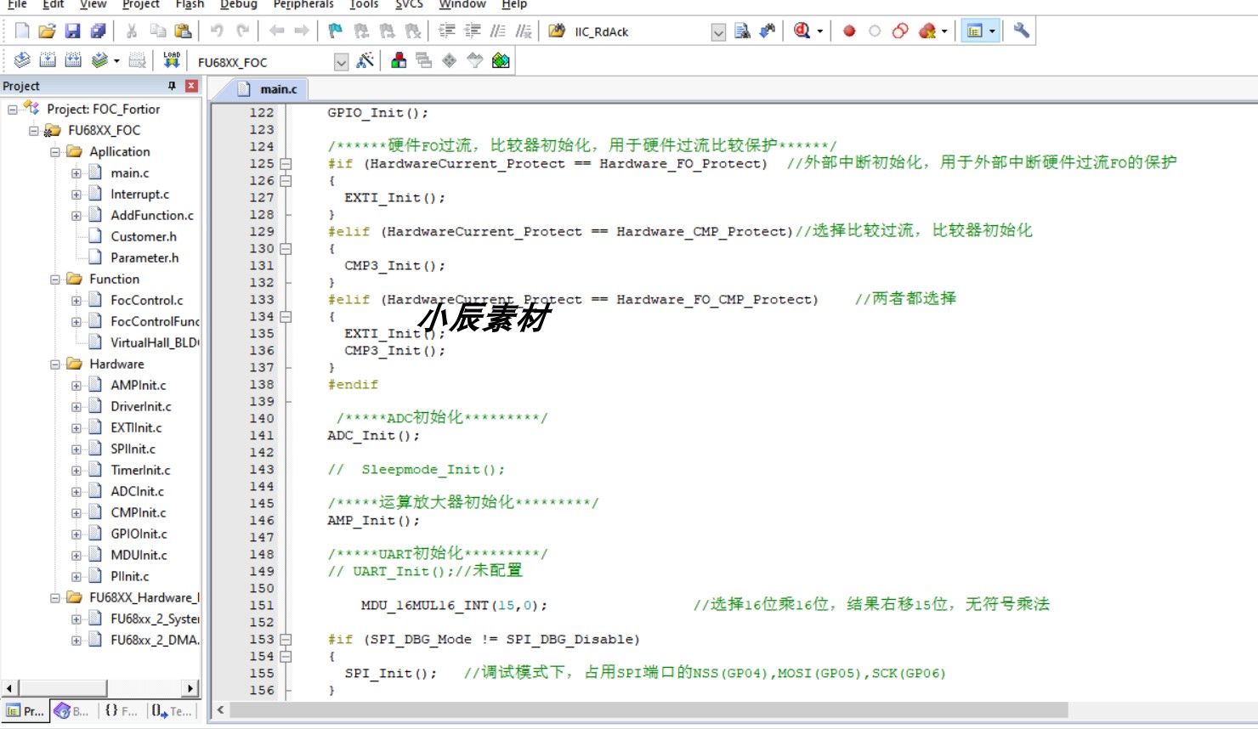Collapse code fold at line 153
1258x729 pixels.
point(286,639)
